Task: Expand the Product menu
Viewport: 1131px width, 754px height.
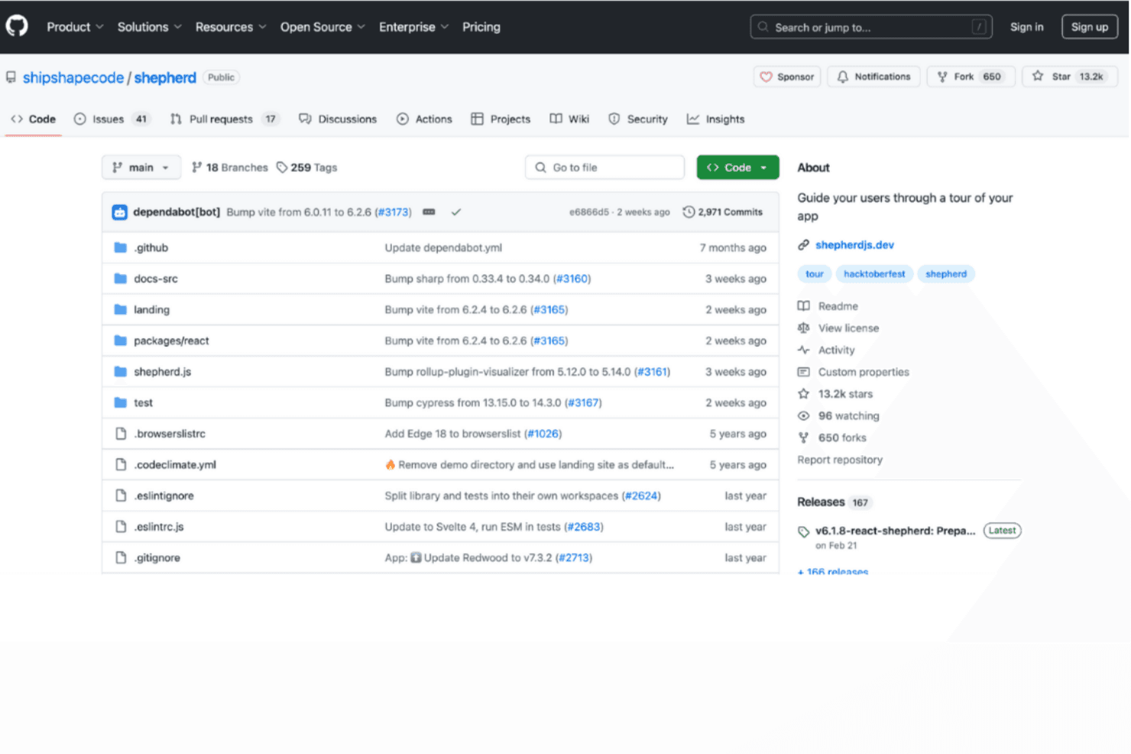Action: (x=75, y=27)
